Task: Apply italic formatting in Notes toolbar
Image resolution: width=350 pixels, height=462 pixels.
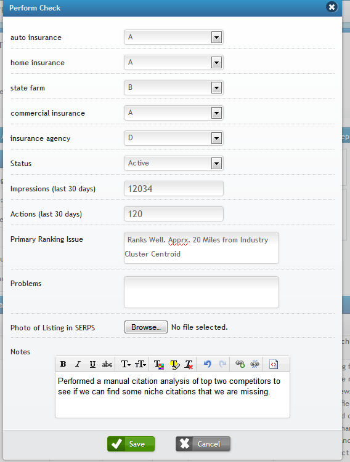Action: (x=78, y=364)
